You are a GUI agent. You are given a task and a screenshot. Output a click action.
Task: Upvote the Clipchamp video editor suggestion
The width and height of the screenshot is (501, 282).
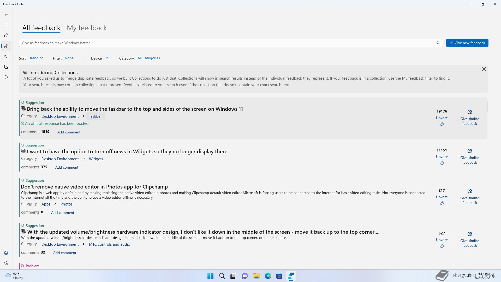coord(442,203)
